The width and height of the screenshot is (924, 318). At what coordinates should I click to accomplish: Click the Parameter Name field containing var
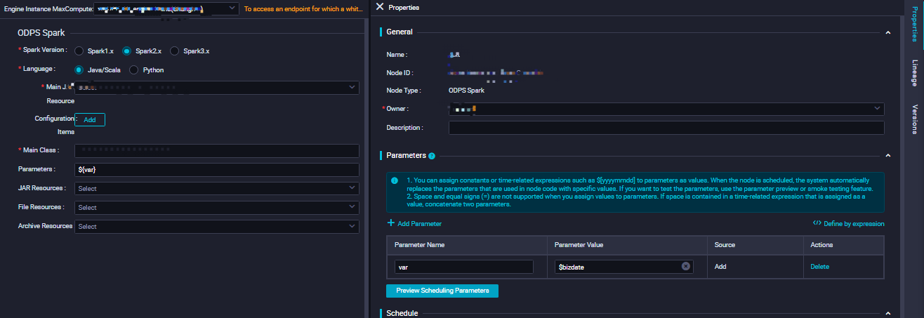[463, 267]
